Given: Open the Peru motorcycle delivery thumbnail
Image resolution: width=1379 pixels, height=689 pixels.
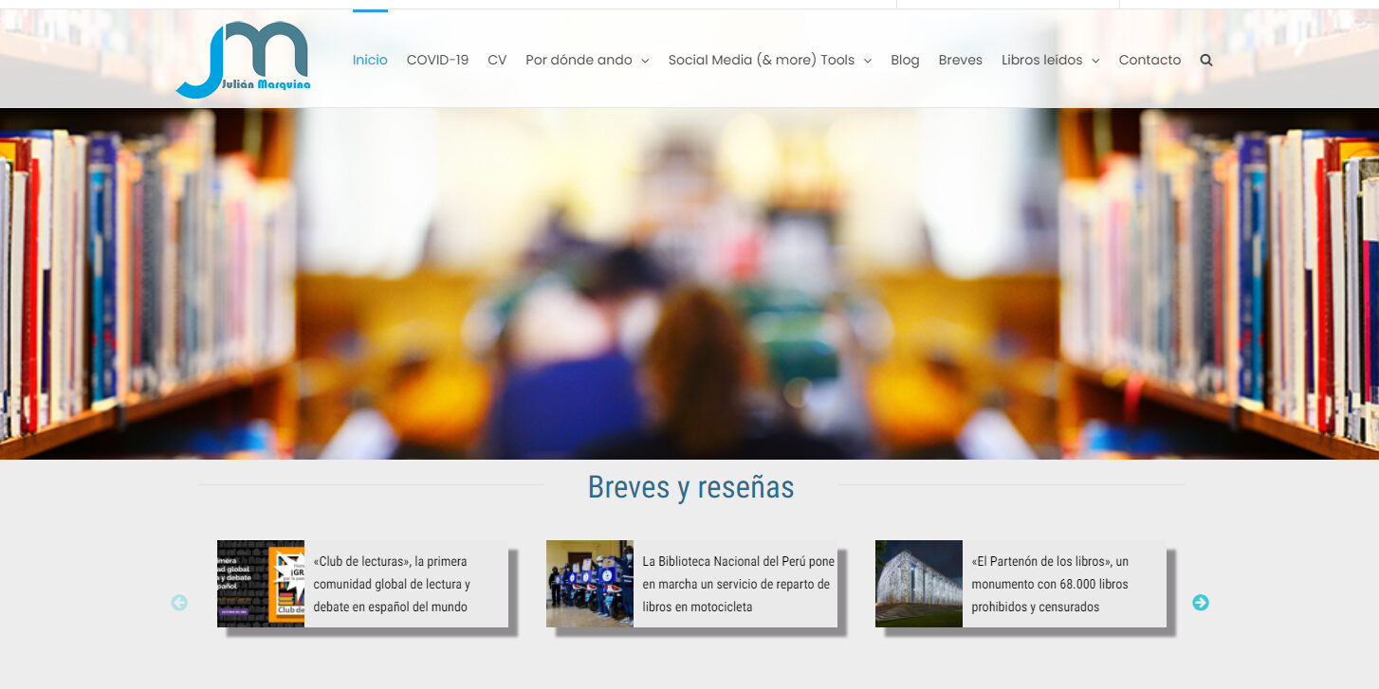Looking at the screenshot, I should pyautogui.click(x=589, y=584).
